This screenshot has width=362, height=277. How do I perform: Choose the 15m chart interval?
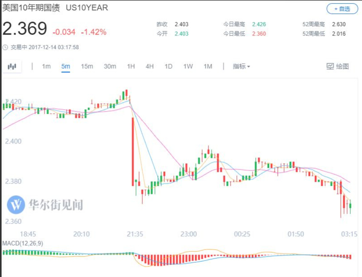pyautogui.click(x=87, y=67)
